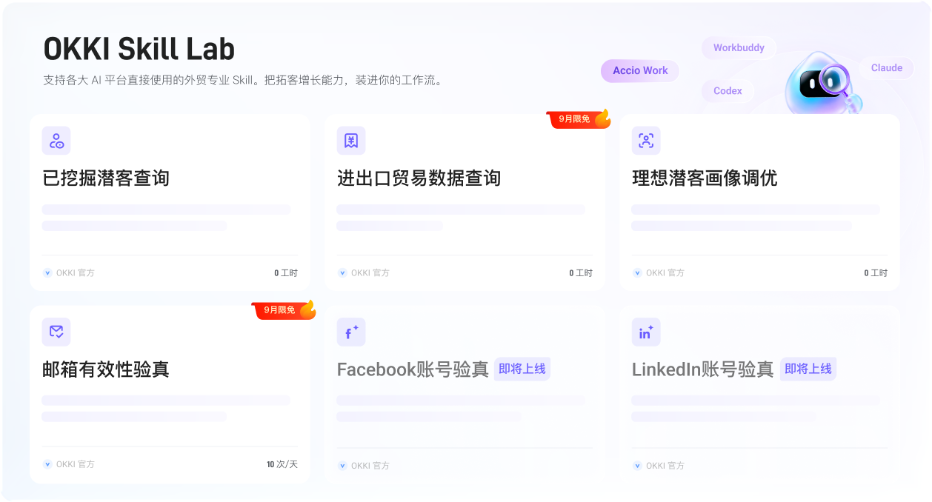
Task: Click OKKI 官方 text in LinkedIn账号验真 card
Action: (x=665, y=466)
